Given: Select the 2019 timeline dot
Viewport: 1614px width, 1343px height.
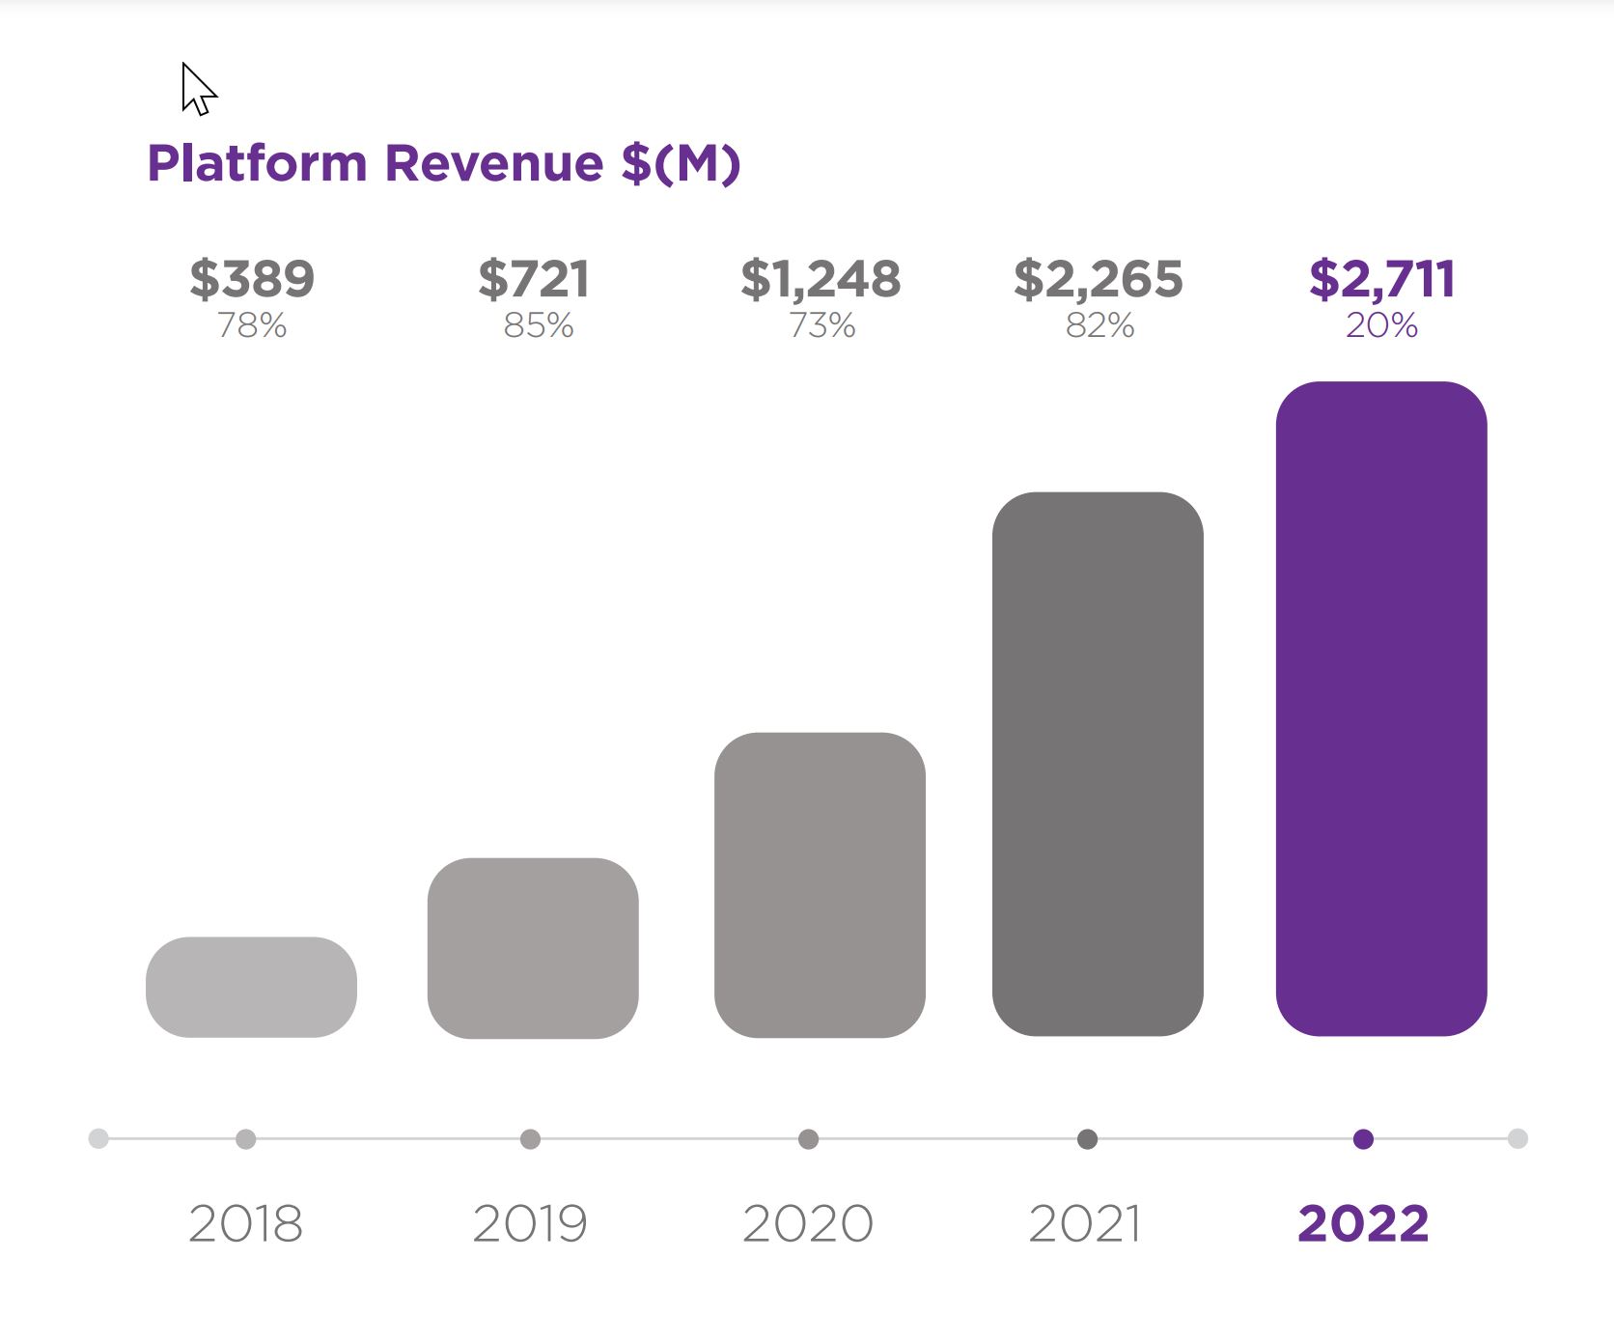Looking at the screenshot, I should coord(530,1139).
